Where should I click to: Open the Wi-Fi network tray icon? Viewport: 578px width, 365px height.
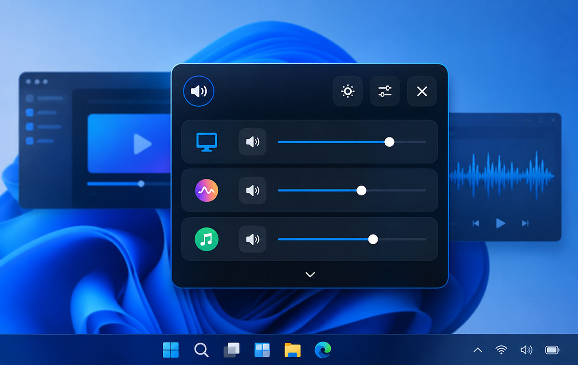[501, 350]
